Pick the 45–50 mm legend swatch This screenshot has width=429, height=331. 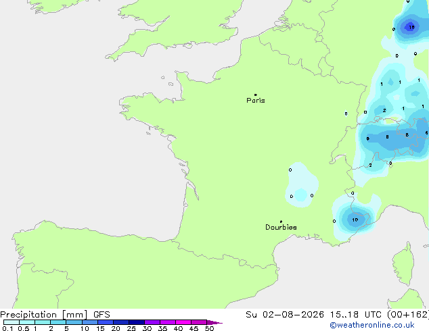[x=199, y=322]
